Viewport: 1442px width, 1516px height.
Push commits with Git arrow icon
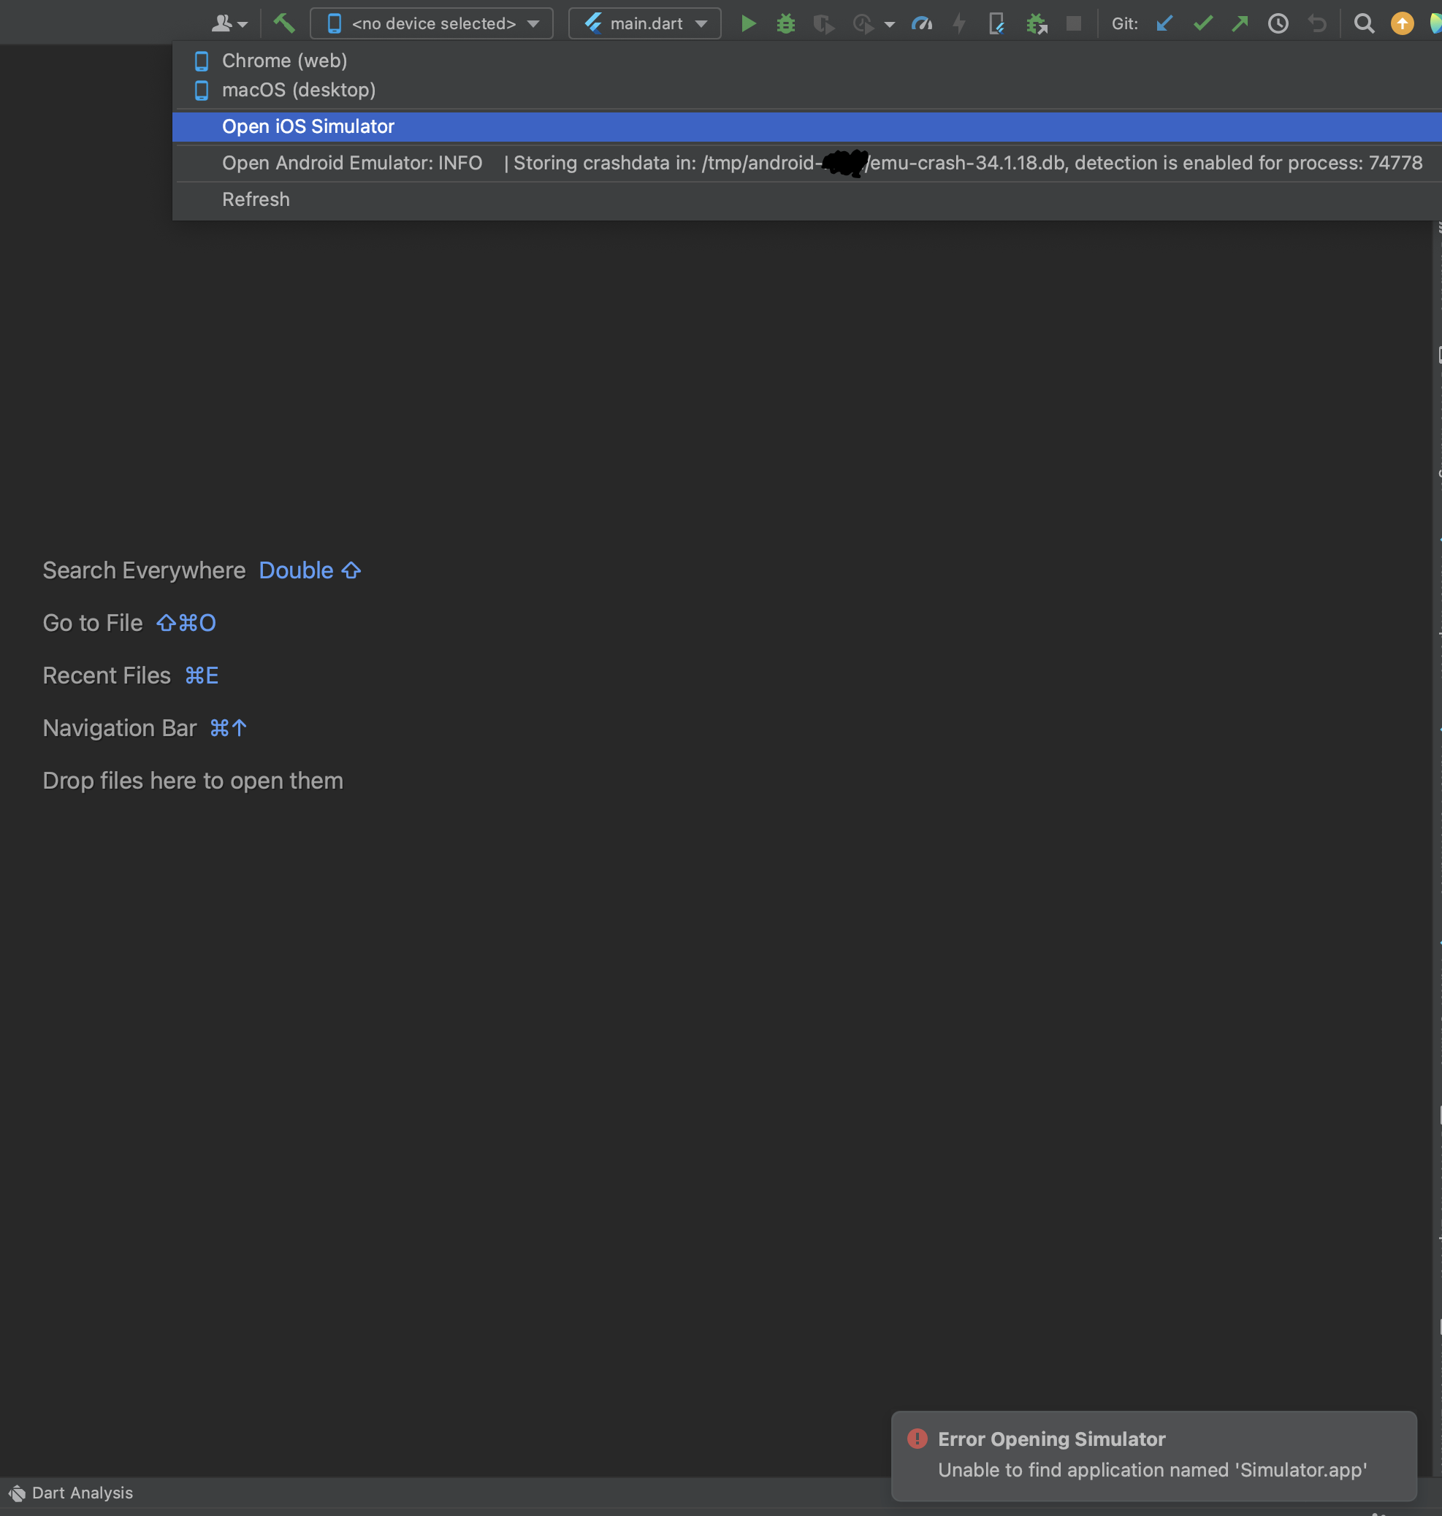1240,23
